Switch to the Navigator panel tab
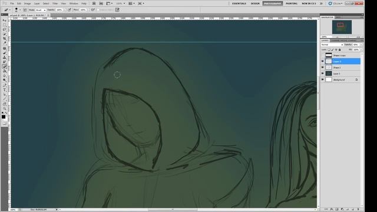Screen dimensions: 377x212 328,17
